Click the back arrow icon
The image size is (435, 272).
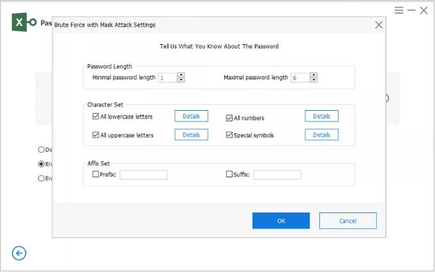point(19,253)
